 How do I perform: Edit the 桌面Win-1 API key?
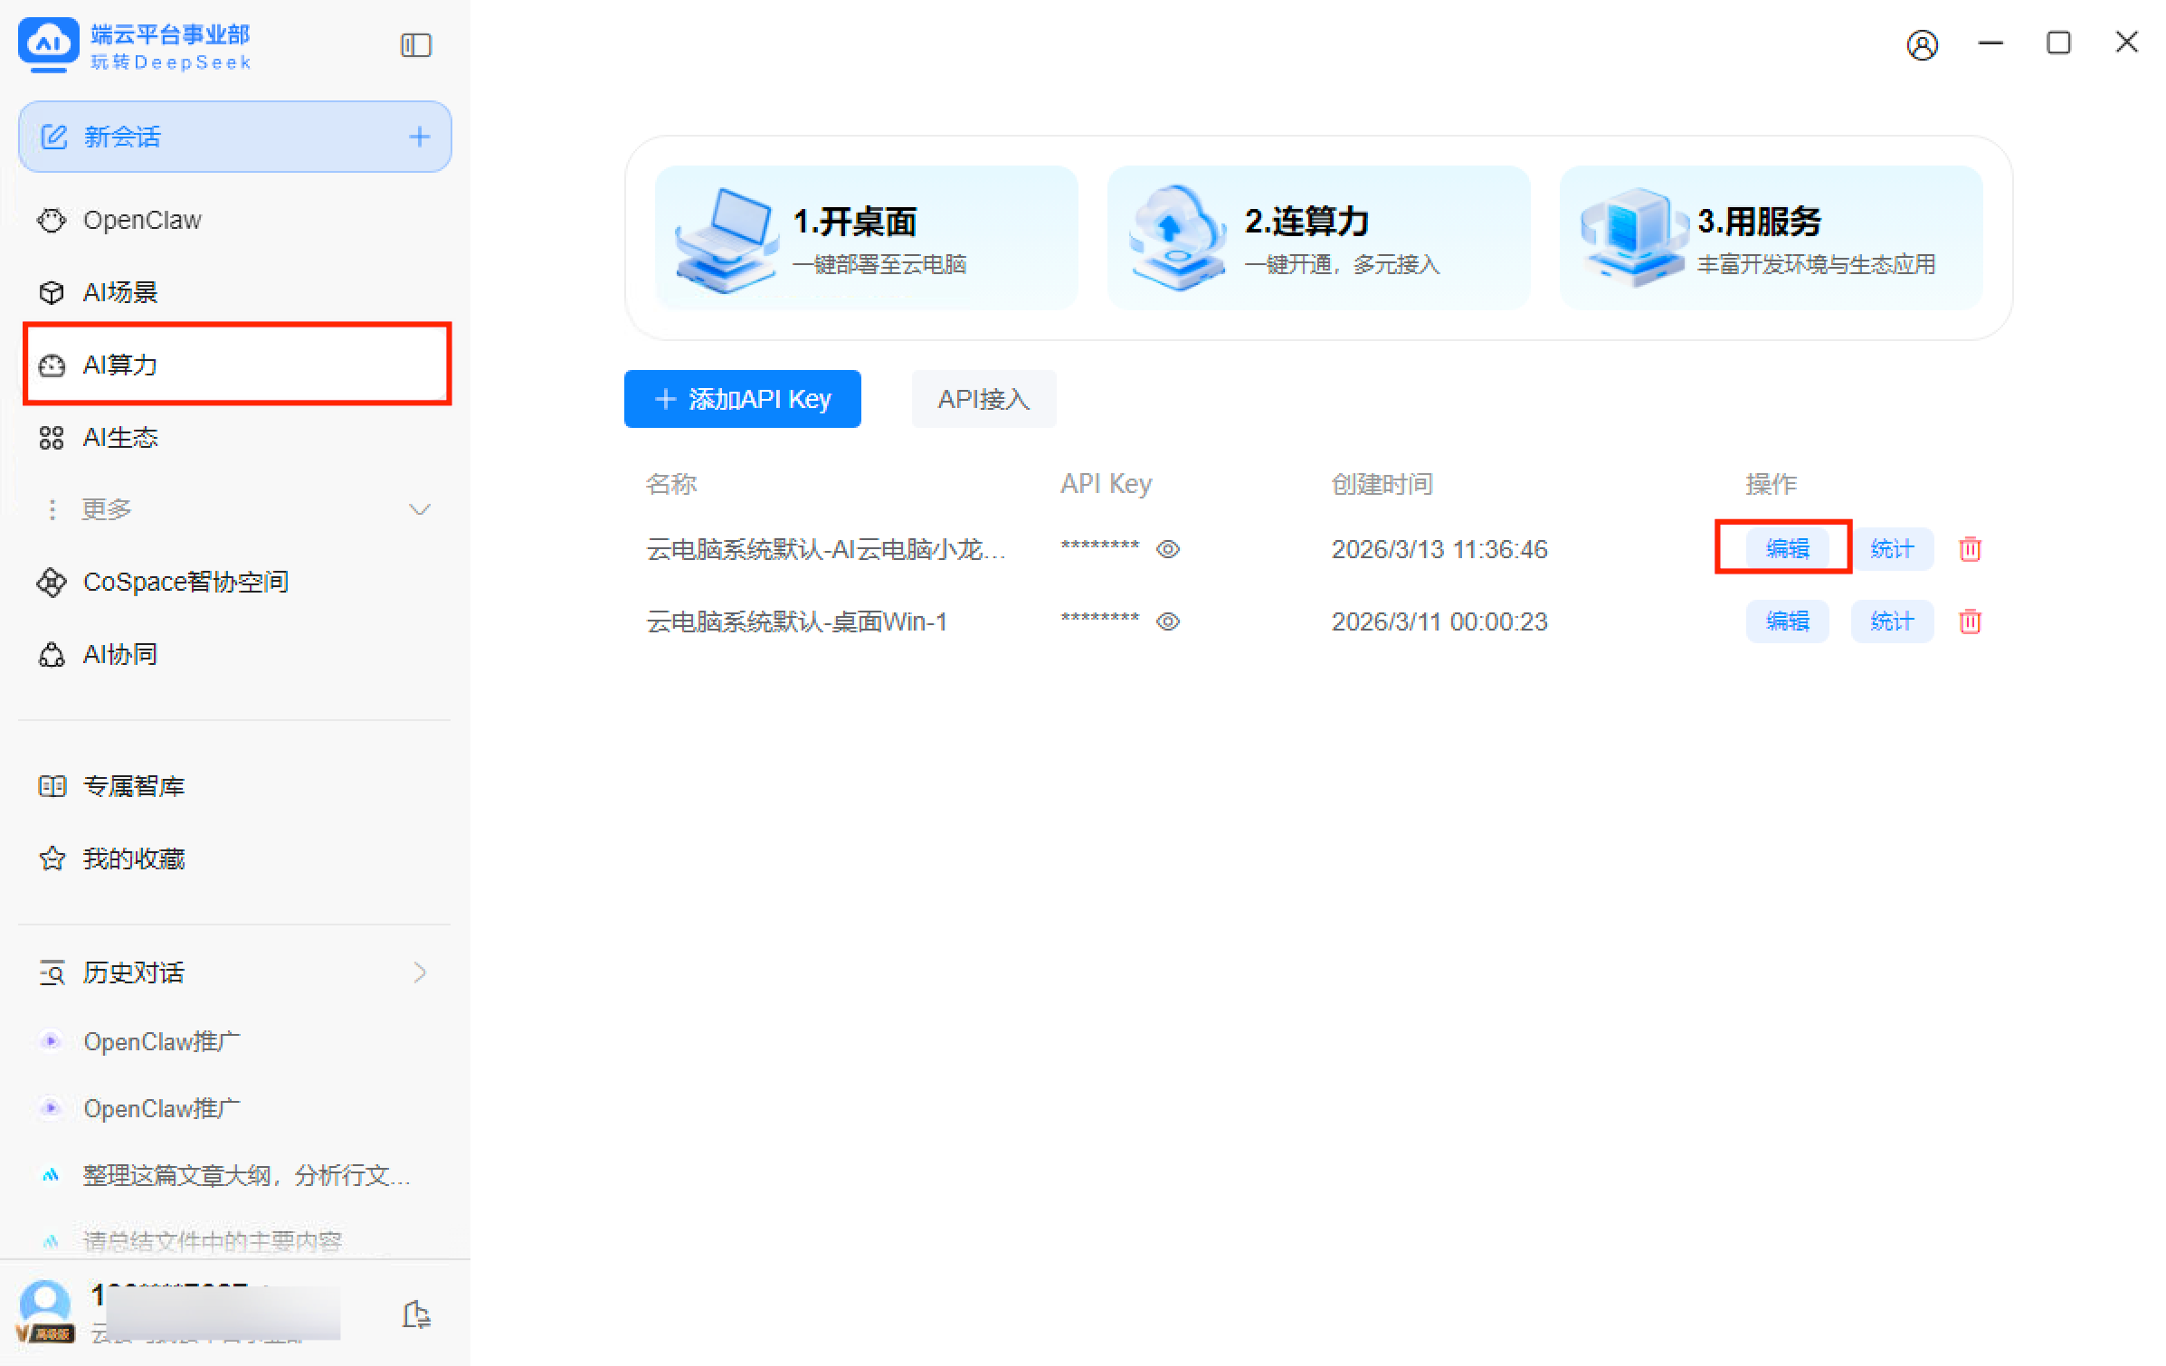(1786, 621)
